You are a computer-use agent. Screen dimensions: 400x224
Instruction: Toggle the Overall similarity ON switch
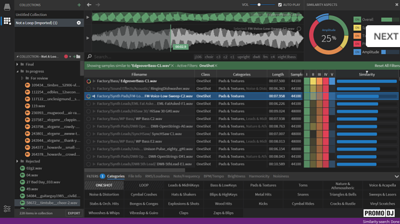(x=357, y=20)
